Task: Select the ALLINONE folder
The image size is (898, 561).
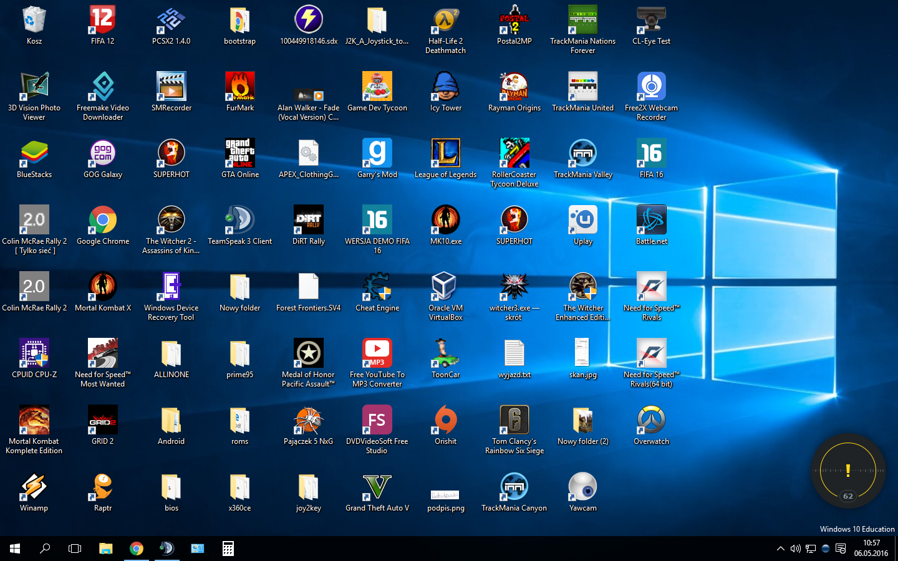Action: 171,353
